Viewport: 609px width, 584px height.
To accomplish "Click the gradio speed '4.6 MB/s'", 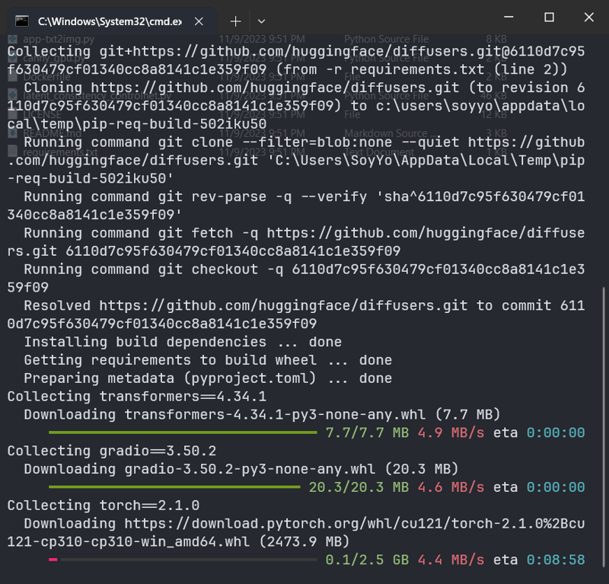I will (x=451, y=487).
